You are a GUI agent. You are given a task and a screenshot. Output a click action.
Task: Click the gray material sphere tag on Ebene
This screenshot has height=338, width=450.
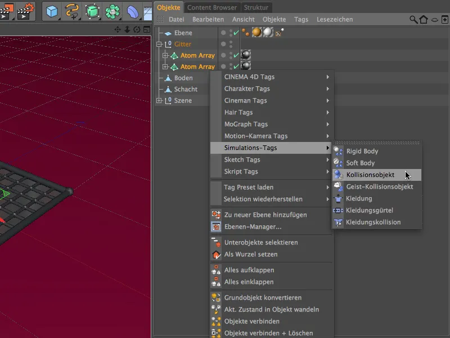tap(268, 33)
